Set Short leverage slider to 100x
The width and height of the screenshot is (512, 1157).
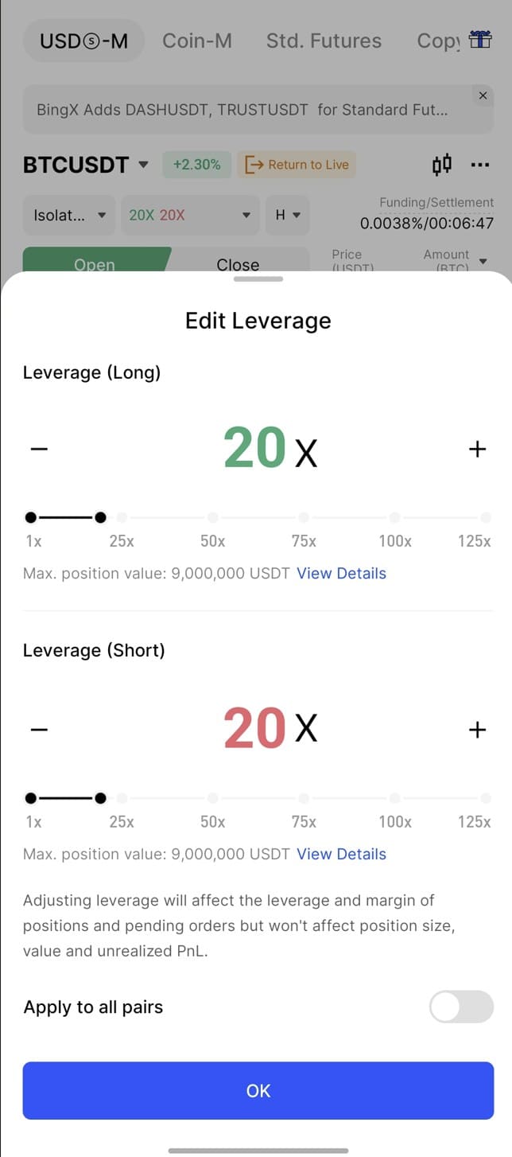point(395,798)
